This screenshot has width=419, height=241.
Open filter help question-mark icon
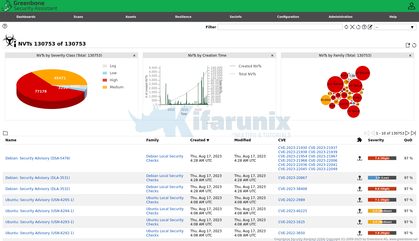pyautogui.click(x=364, y=27)
